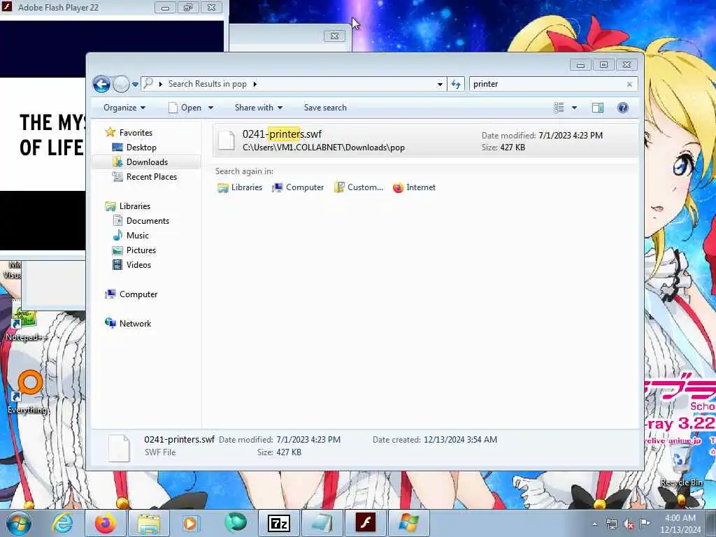This screenshot has height=537, width=716.
Task: Click the Date created value in details pane
Action: point(460,440)
